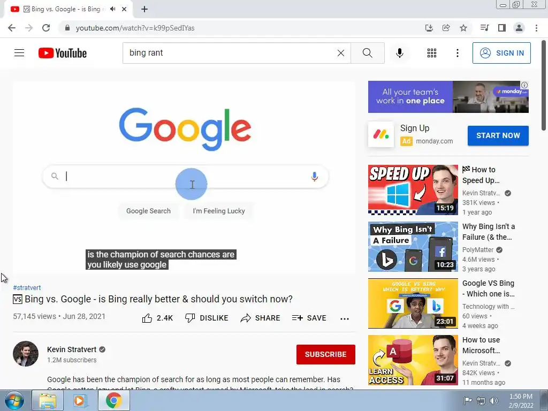Click the taskbar clock 1:50 PM

click(x=521, y=397)
